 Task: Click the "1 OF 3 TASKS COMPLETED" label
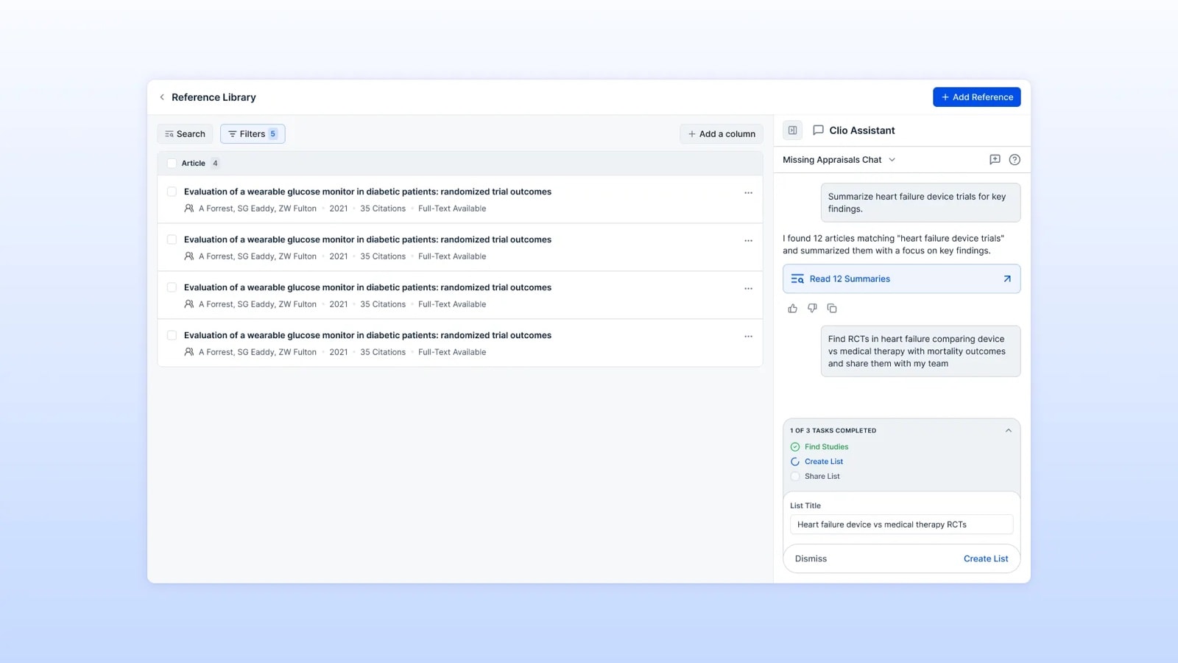click(833, 431)
